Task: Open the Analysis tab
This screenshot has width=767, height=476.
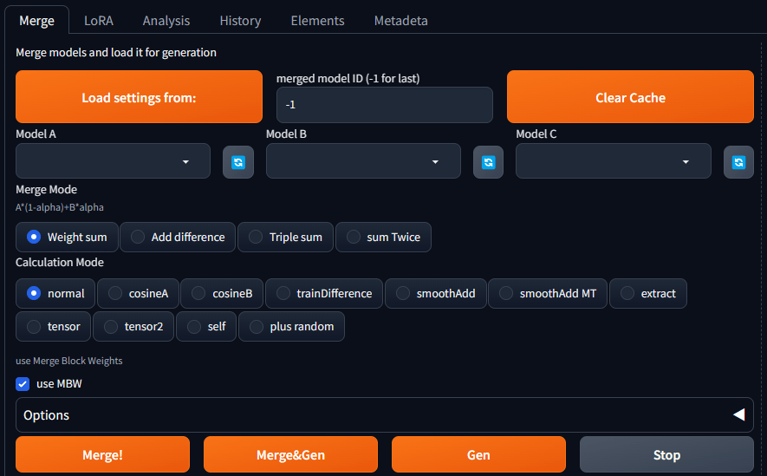Action: (x=166, y=20)
